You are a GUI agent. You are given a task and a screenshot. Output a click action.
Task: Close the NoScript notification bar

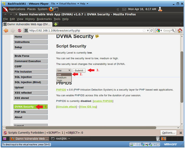[181, 133]
